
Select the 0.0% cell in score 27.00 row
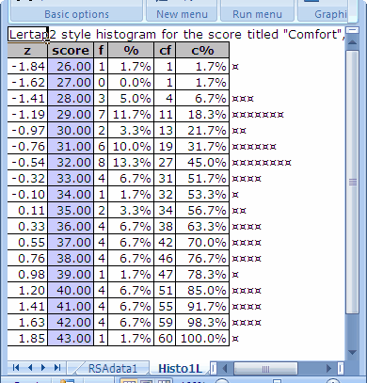(x=131, y=82)
